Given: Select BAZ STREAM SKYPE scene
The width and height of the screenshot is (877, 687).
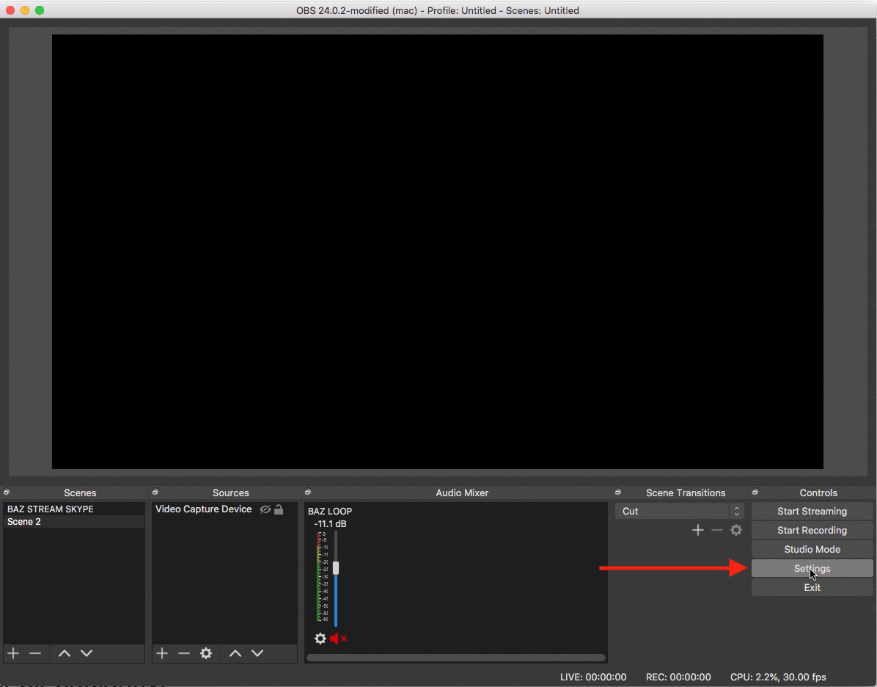Looking at the screenshot, I should click(x=74, y=509).
